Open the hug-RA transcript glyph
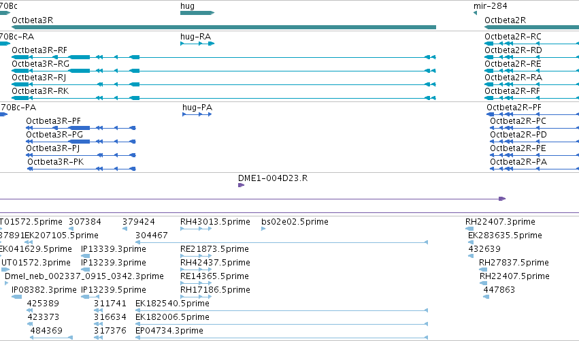Screen dimensions: 579x341 coord(197,44)
